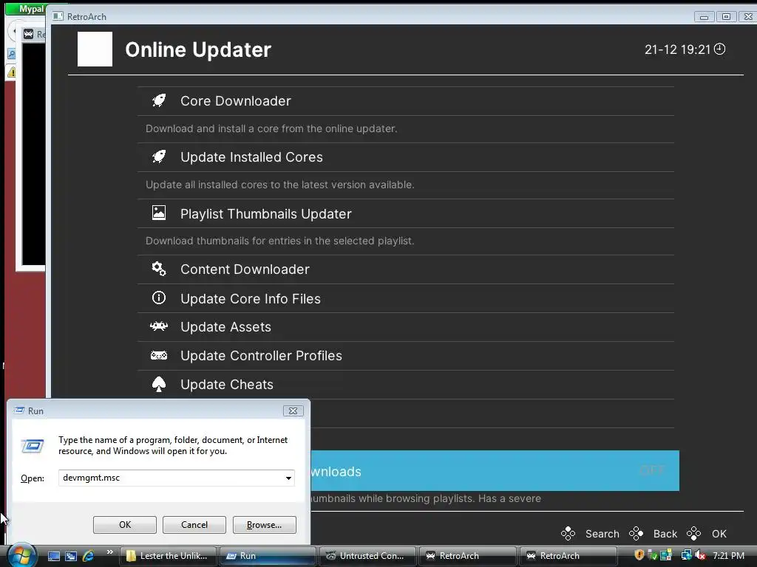This screenshot has height=567, width=757.
Task: Click the RetroArch title bar window icon
Action: click(x=58, y=16)
